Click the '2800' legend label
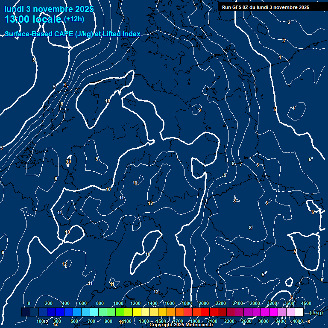 (255, 303)
